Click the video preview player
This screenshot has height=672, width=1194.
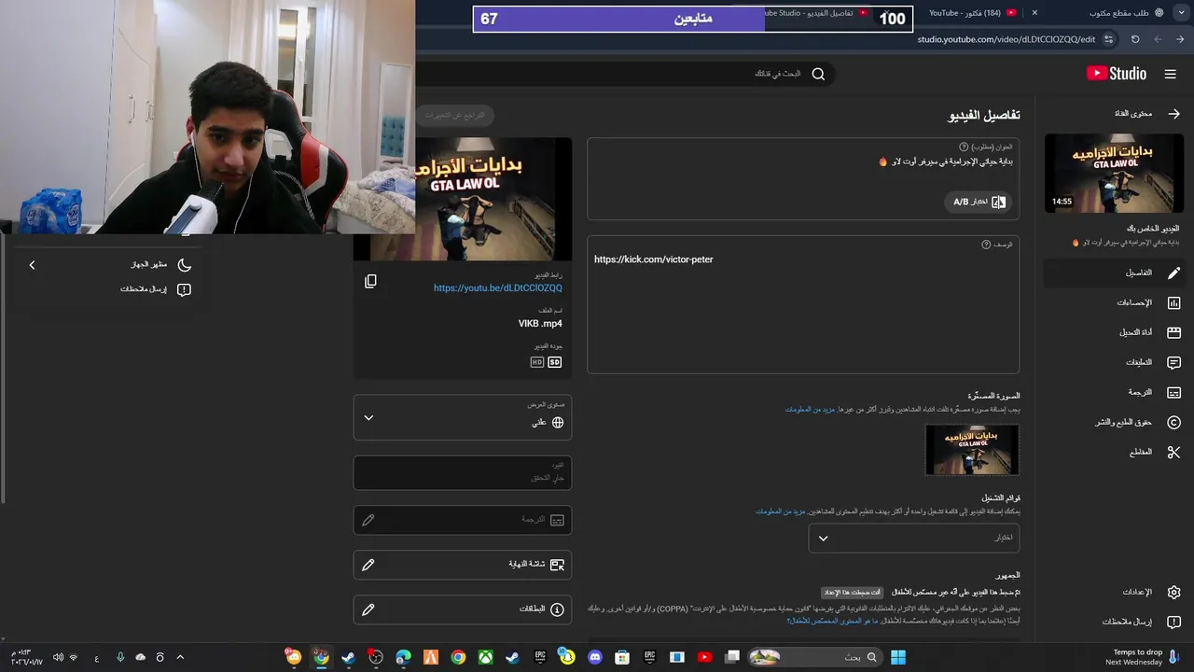493,199
